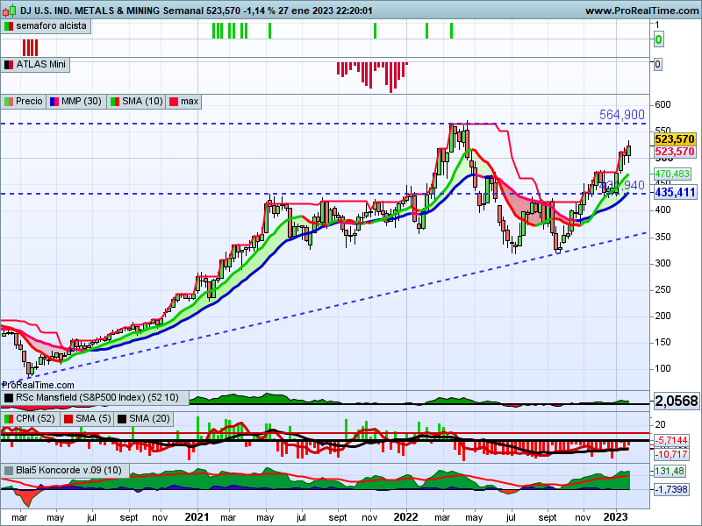
Task: Select the RSc Mansfield (S&P500 Index) label
Action: click(97, 398)
